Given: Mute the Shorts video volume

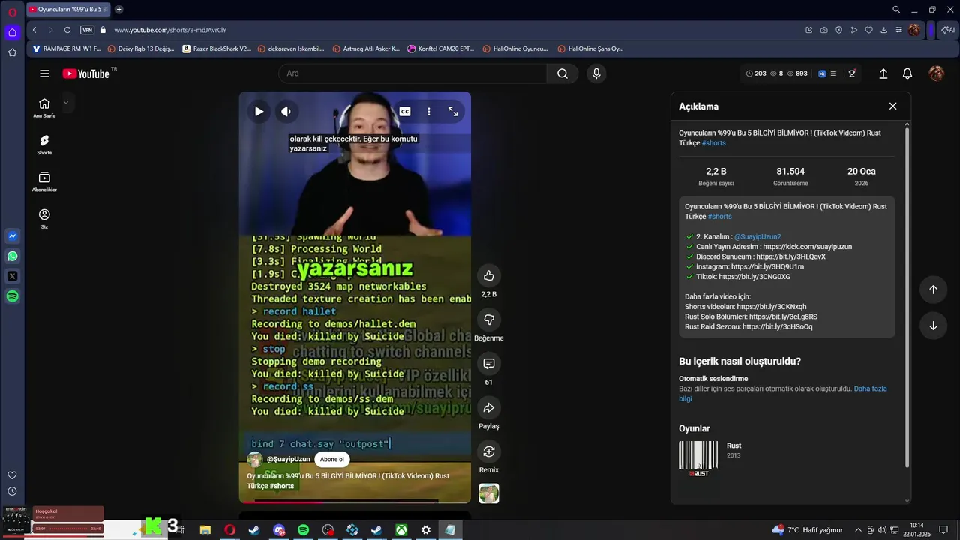Looking at the screenshot, I should 286,112.
